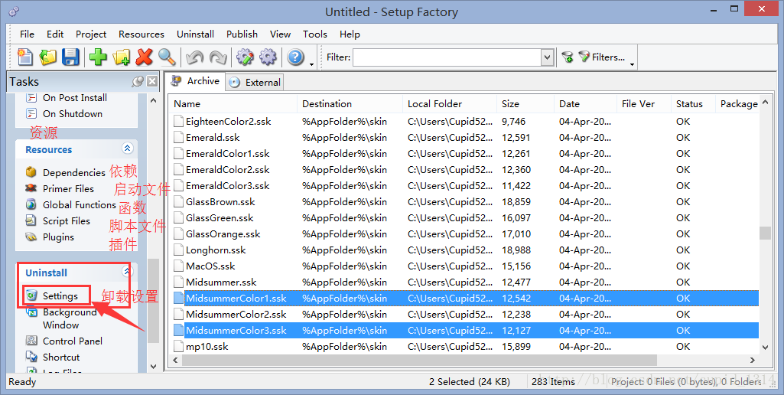784x395 pixels.
Task: Switch to the External tab
Action: [x=255, y=83]
